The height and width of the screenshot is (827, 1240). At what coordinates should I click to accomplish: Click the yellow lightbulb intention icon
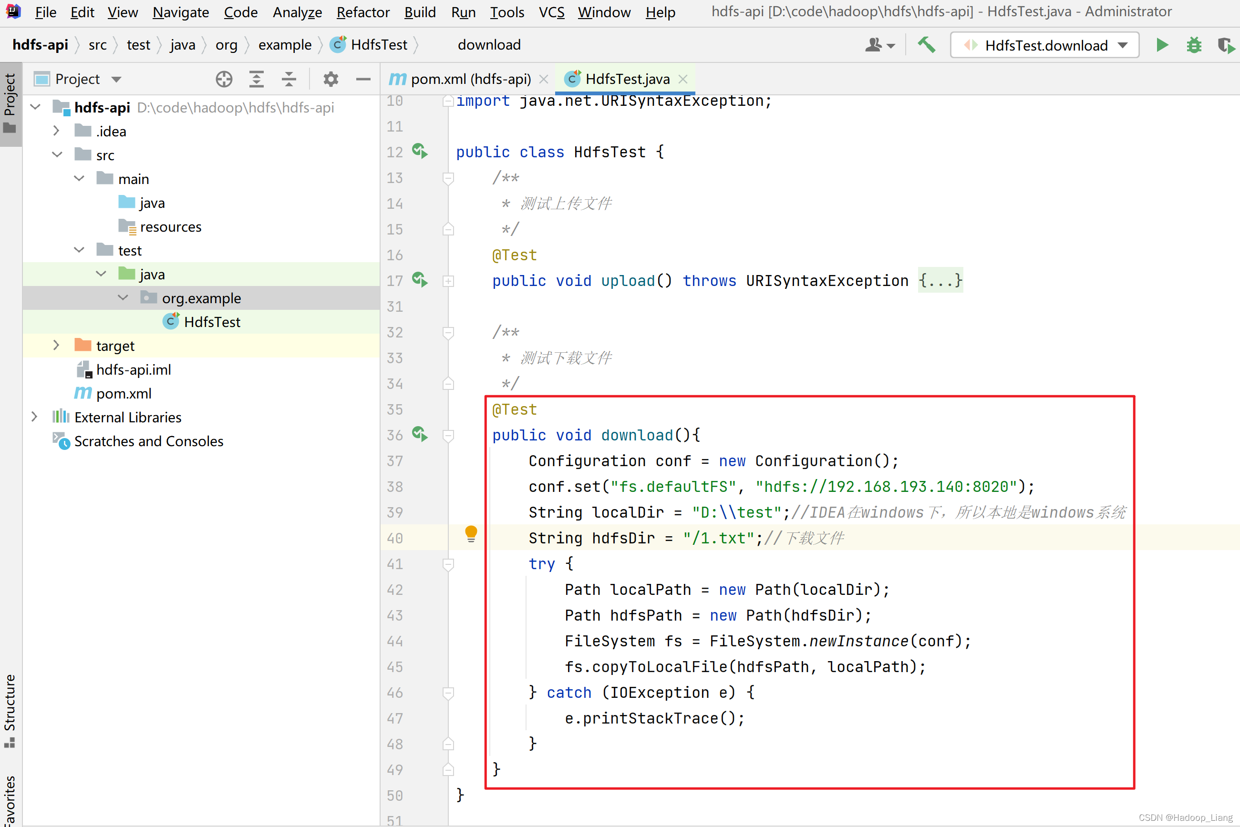pos(471,534)
